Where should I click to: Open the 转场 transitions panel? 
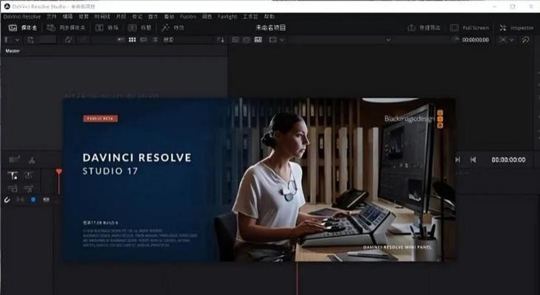(x=106, y=28)
